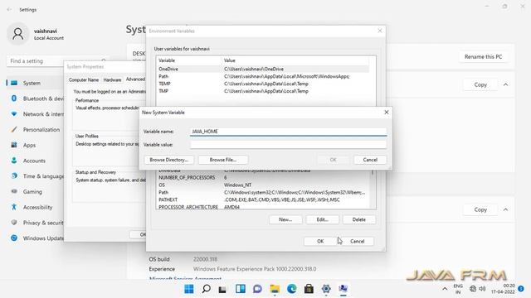Close New System Variable dialog with X

387,113
